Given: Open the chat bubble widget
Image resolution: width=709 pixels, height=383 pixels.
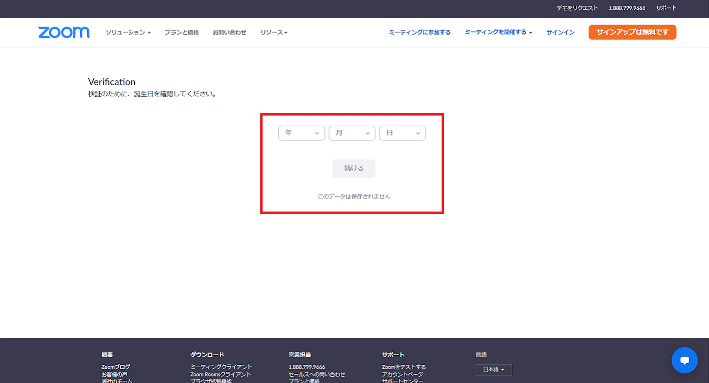Looking at the screenshot, I should (x=684, y=360).
